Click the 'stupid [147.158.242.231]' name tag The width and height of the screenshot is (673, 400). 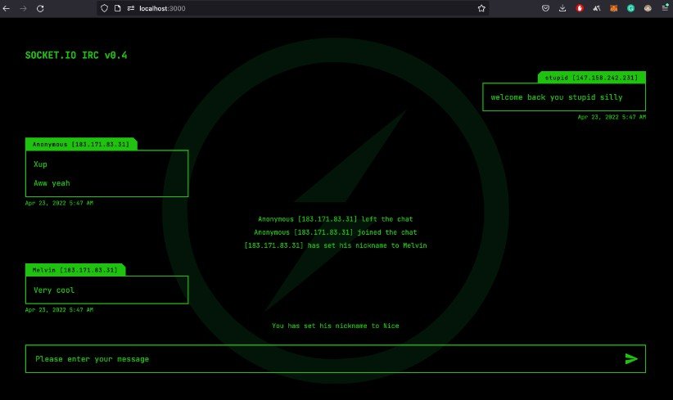tap(591, 78)
